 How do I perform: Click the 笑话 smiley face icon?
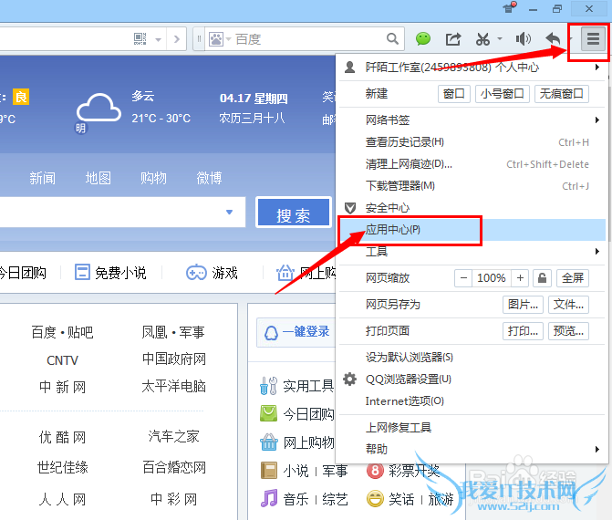[375, 498]
